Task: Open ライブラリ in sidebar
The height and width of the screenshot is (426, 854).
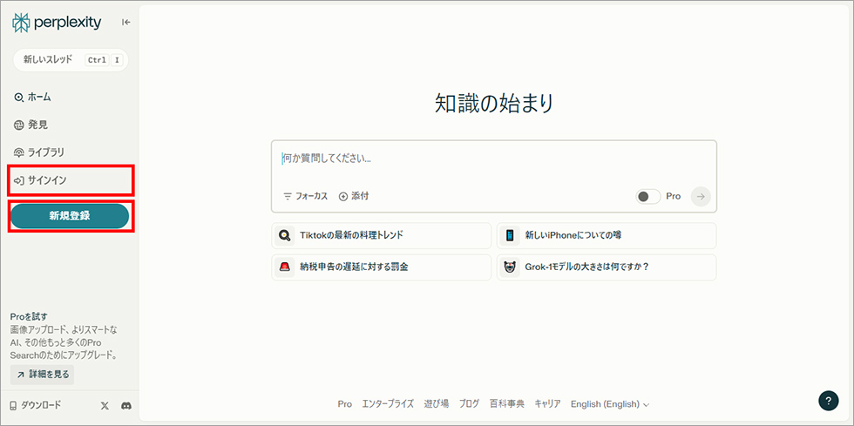Action: (39, 152)
